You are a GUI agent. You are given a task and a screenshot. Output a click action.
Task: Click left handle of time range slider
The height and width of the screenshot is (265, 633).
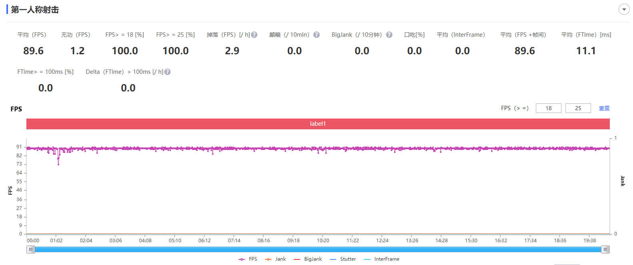[x=31, y=249]
